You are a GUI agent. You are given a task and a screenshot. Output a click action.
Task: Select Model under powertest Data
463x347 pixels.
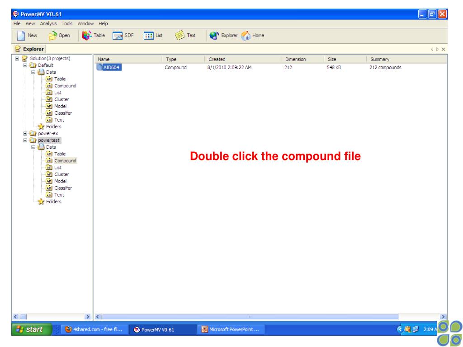tap(60, 181)
